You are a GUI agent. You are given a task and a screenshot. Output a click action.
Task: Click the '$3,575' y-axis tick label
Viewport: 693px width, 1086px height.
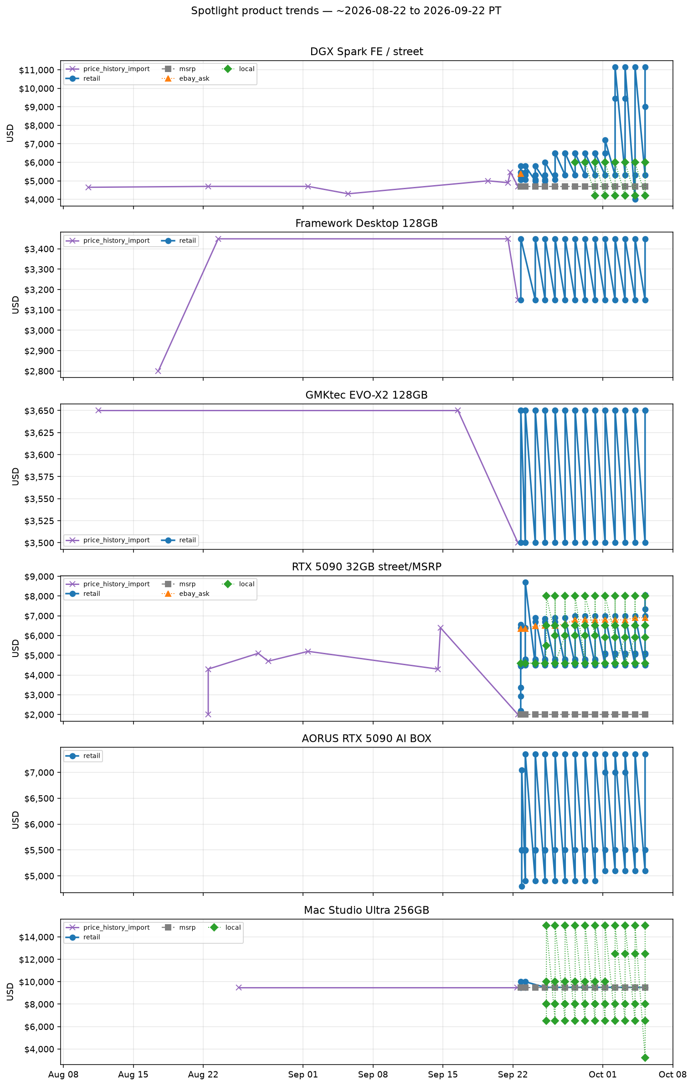tap(39, 477)
